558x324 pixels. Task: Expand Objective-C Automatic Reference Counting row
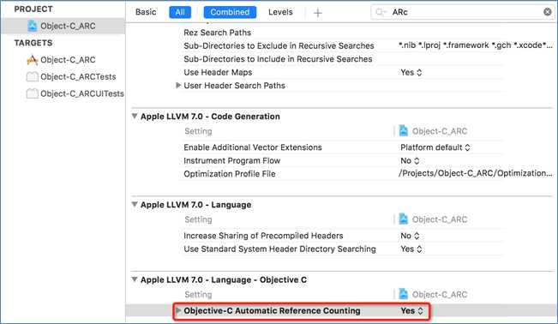(x=178, y=310)
